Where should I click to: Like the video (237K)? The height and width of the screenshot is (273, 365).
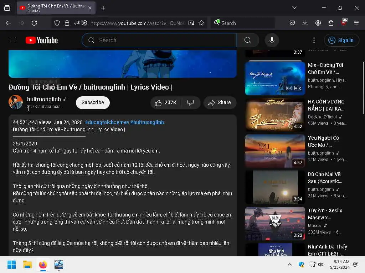pos(166,103)
